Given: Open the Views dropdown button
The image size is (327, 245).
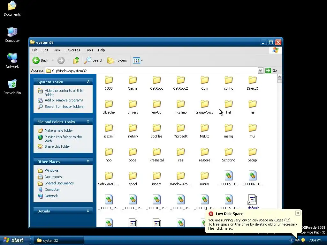Looking at the screenshot, I should pyautogui.click(x=138, y=60).
